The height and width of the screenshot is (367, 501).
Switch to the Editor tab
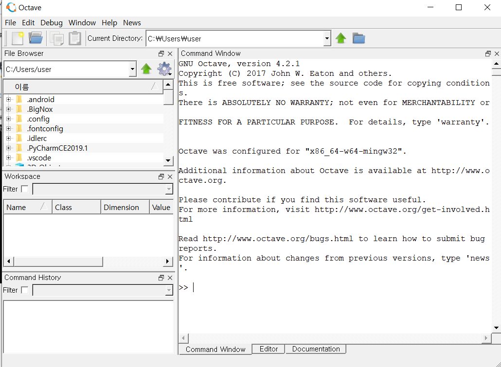[x=268, y=349]
